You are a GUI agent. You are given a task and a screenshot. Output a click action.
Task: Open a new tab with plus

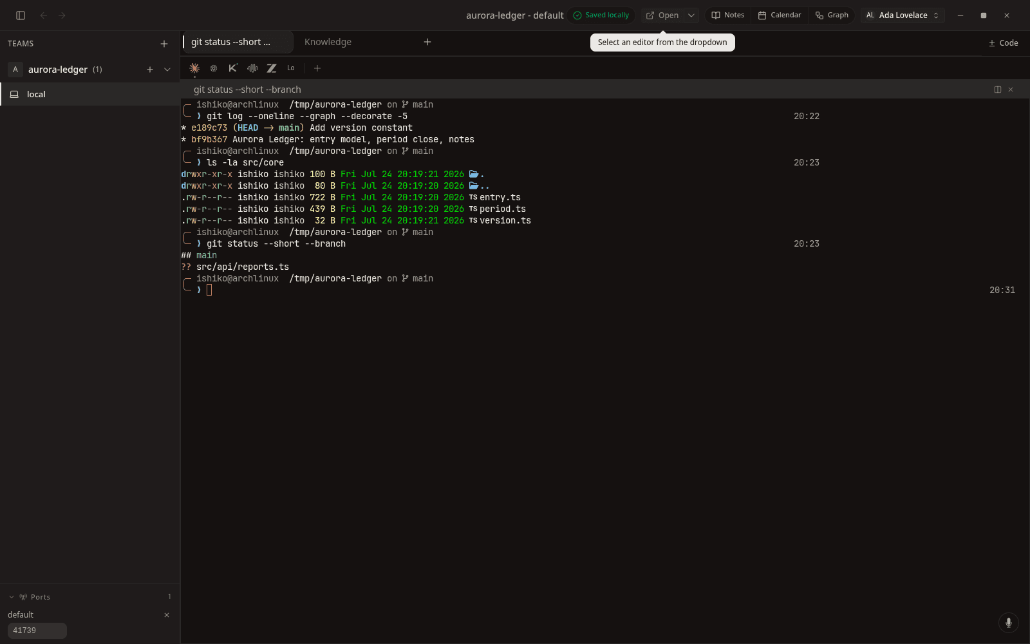pos(427,42)
